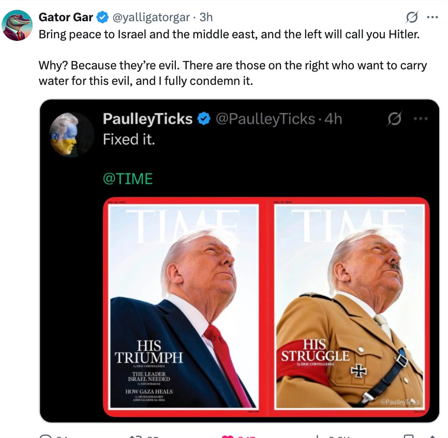Open PaulleyTicks' profile avatar
Image resolution: width=448 pixels, height=438 pixels.
point(71,135)
